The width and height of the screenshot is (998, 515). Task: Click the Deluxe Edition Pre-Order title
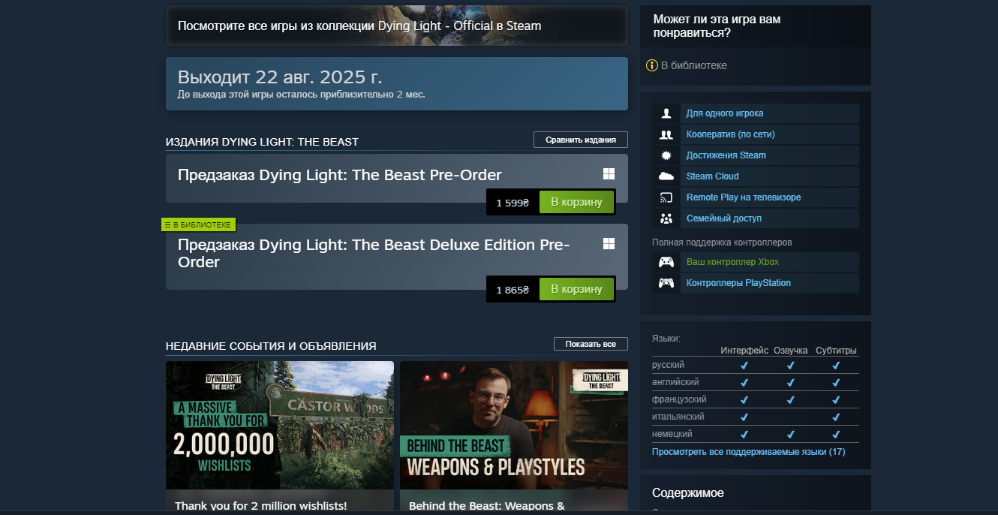374,254
